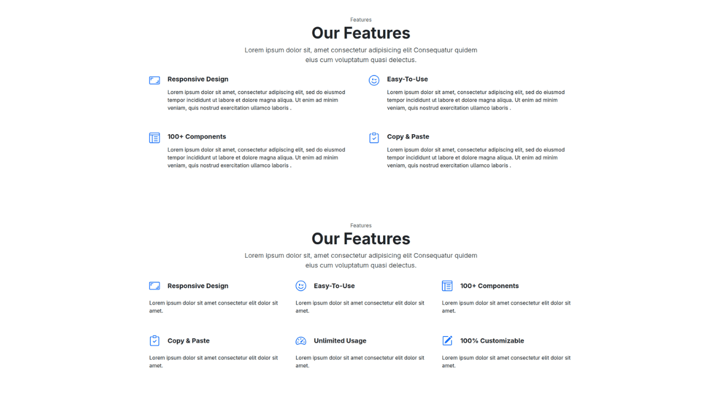Click the lower Our Features heading
Viewport: 722px width, 406px height.
(x=360, y=239)
